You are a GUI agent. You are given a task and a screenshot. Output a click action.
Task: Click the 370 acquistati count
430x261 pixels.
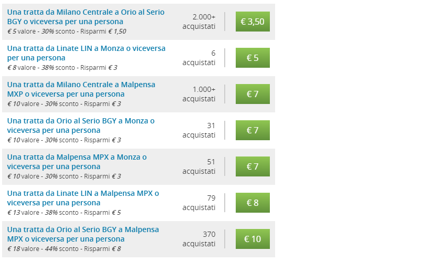[199, 239]
